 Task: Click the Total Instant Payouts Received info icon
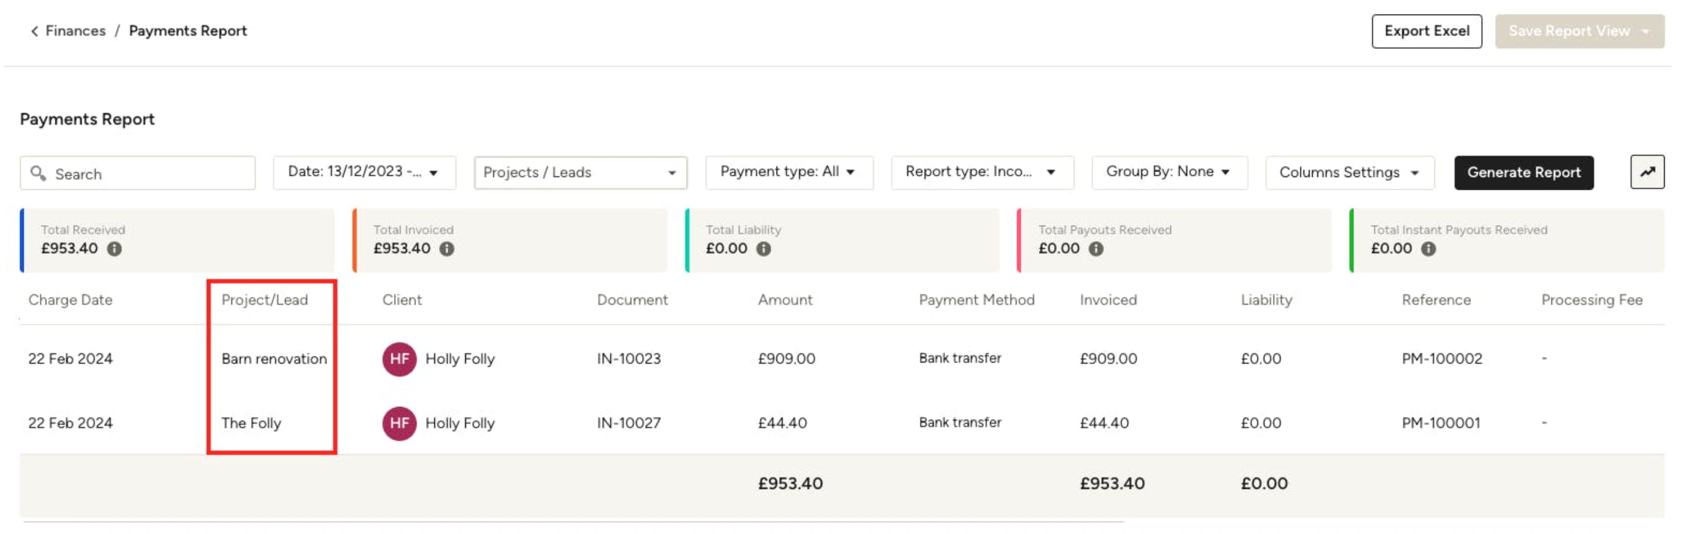(x=1429, y=249)
